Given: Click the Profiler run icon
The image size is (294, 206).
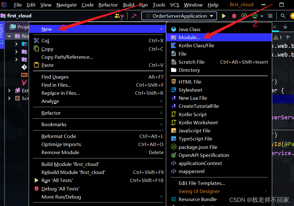Looking at the screenshot, I should pos(255,16).
